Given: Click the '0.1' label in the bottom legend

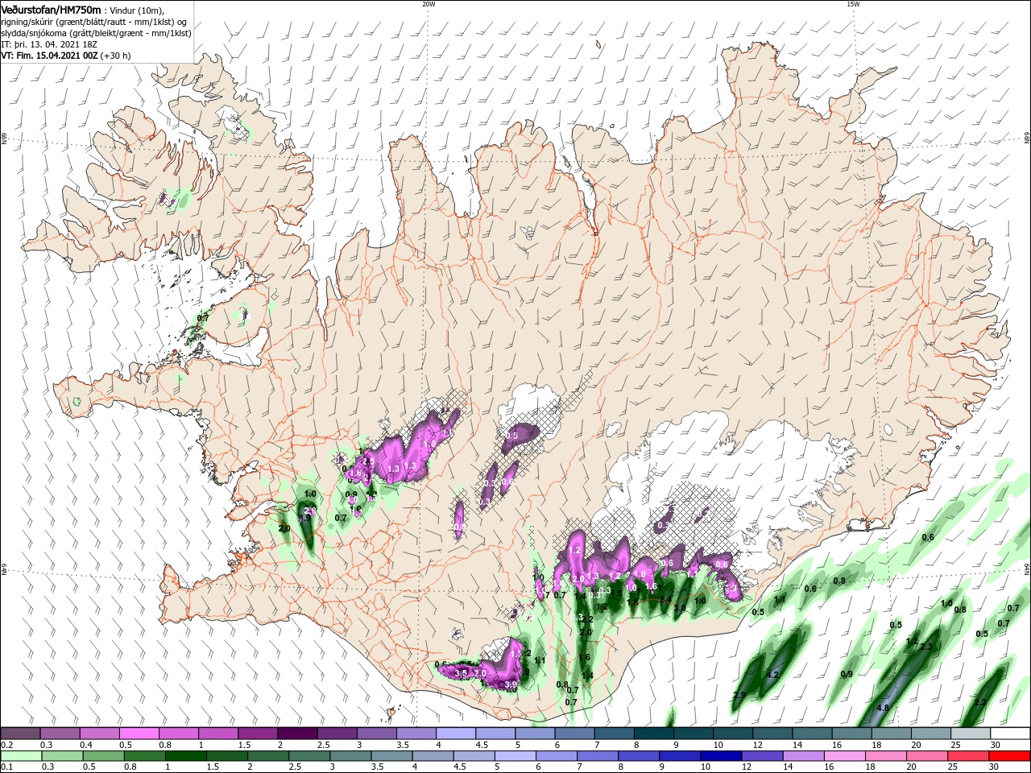Looking at the screenshot, I should click(x=6, y=767).
